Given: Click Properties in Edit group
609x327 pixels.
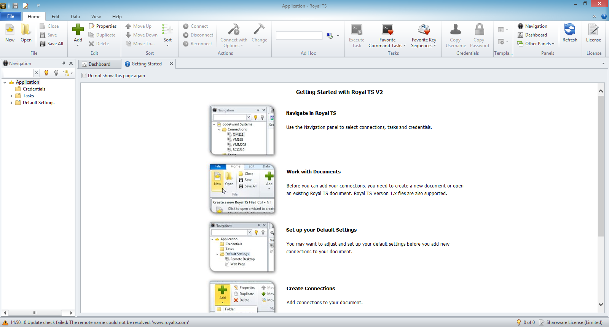Looking at the screenshot, I should [x=103, y=26].
